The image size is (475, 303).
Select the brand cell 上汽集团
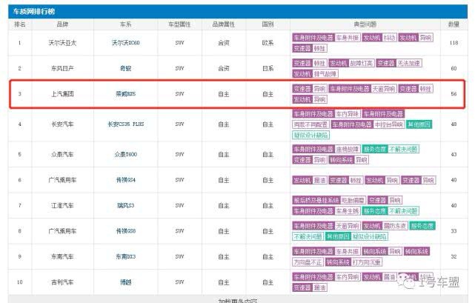click(62, 94)
